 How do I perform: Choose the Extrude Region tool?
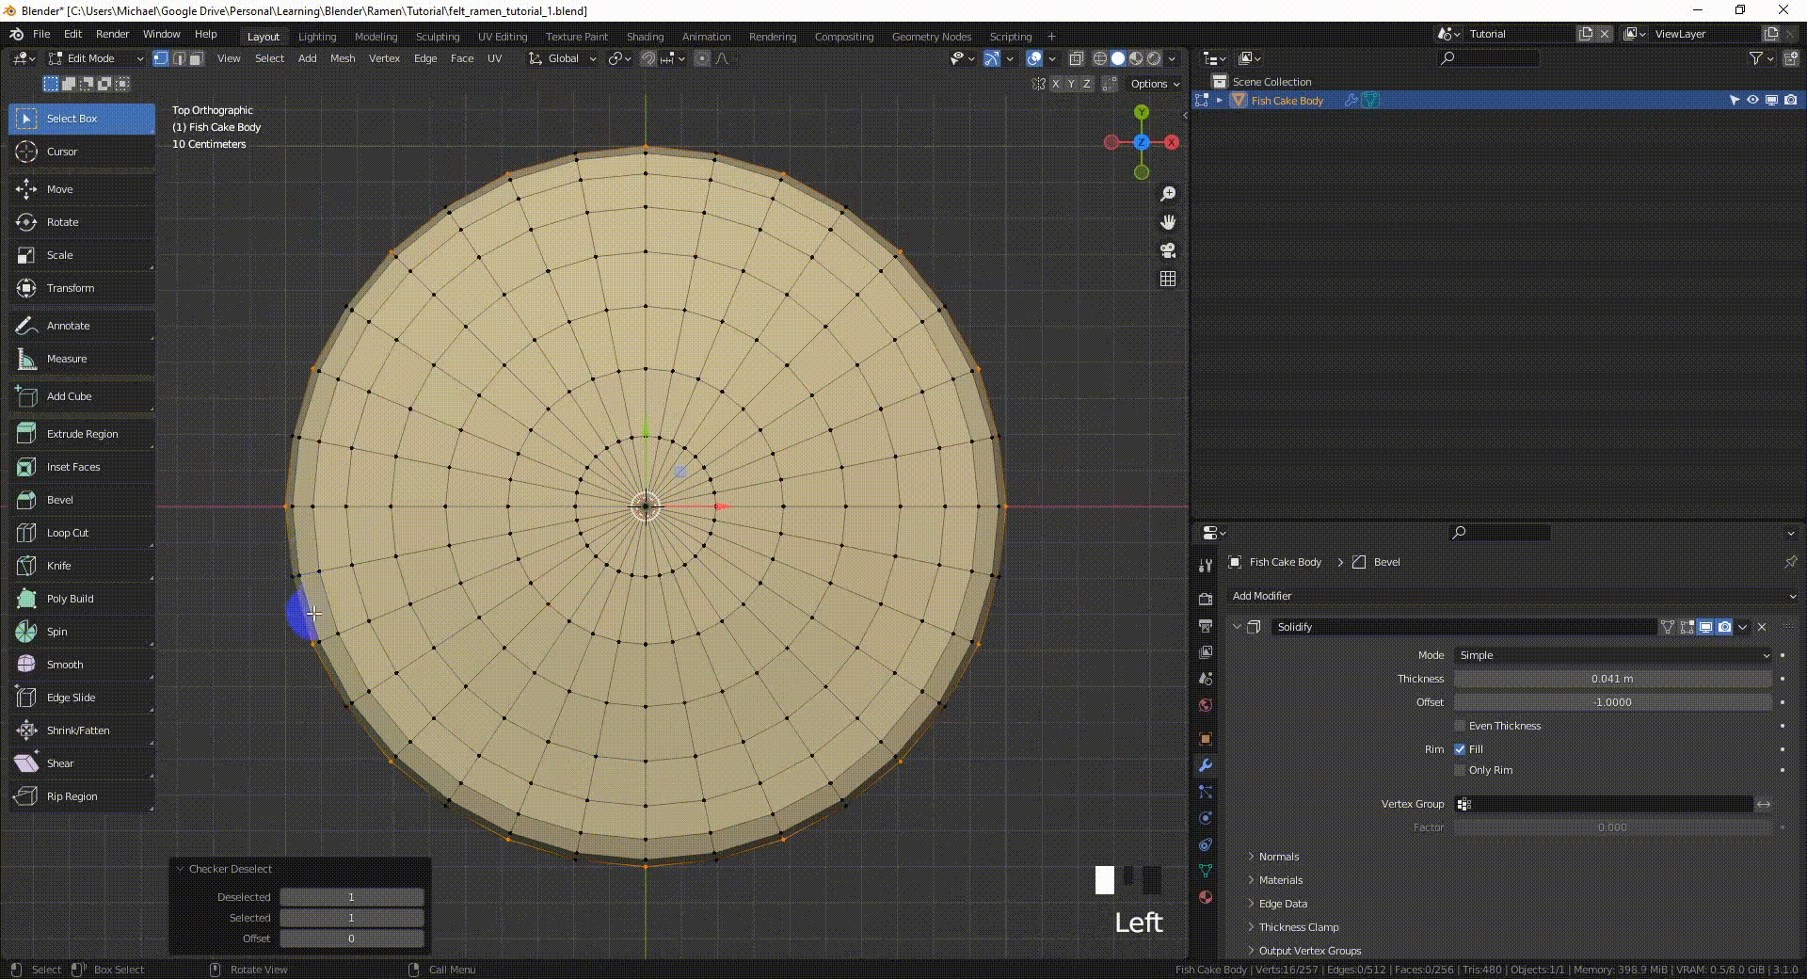click(x=82, y=434)
